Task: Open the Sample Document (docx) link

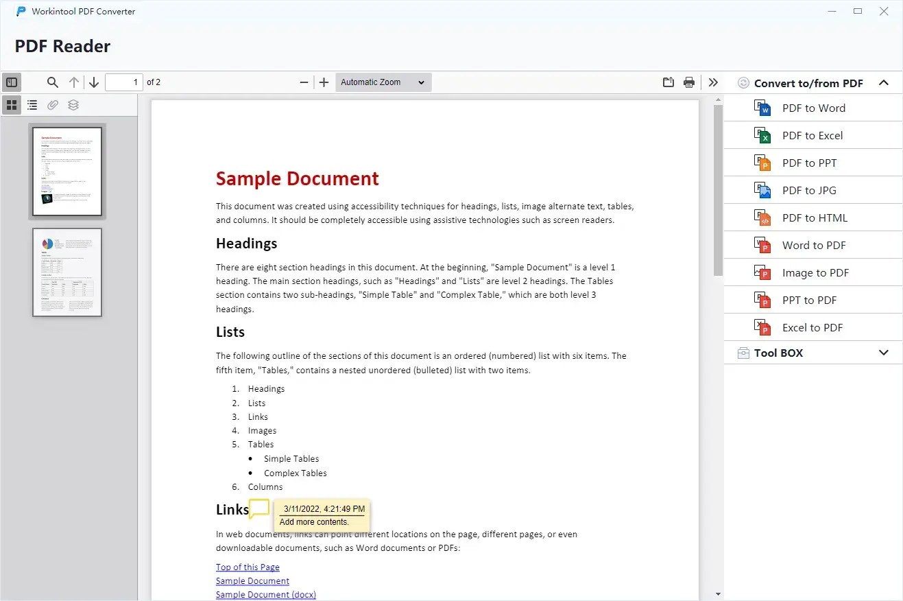Action: tap(265, 594)
